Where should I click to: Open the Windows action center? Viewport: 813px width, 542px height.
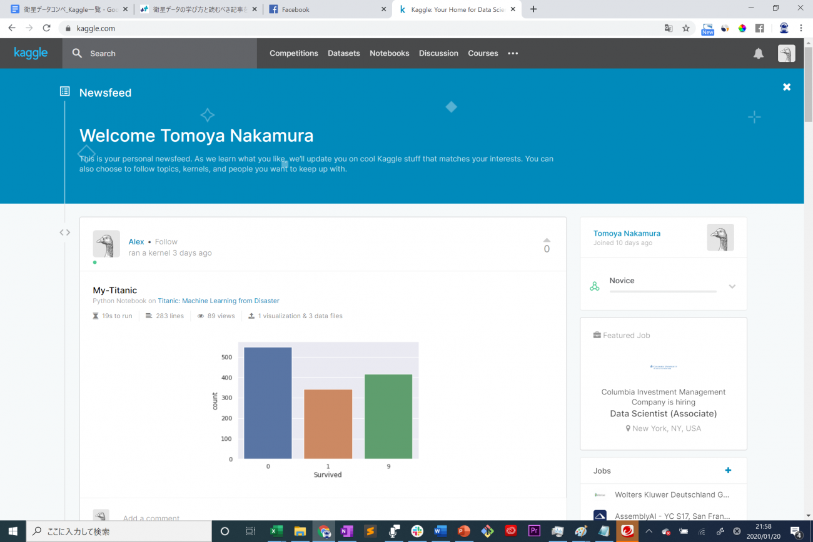pos(797,531)
